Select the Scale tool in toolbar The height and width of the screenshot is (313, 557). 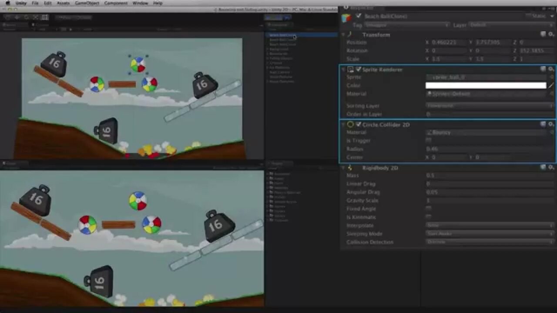coord(35,17)
